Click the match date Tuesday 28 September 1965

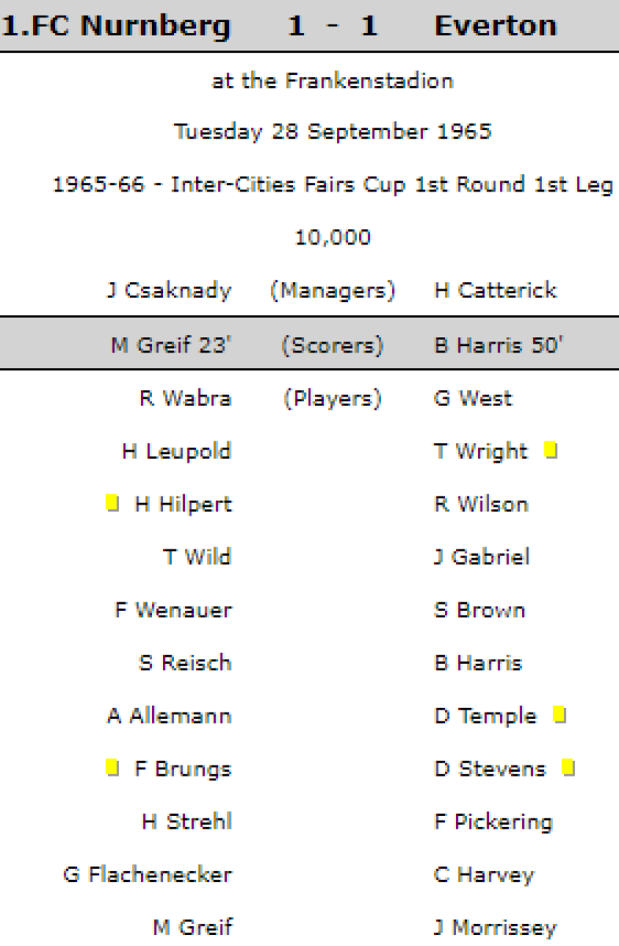click(332, 131)
